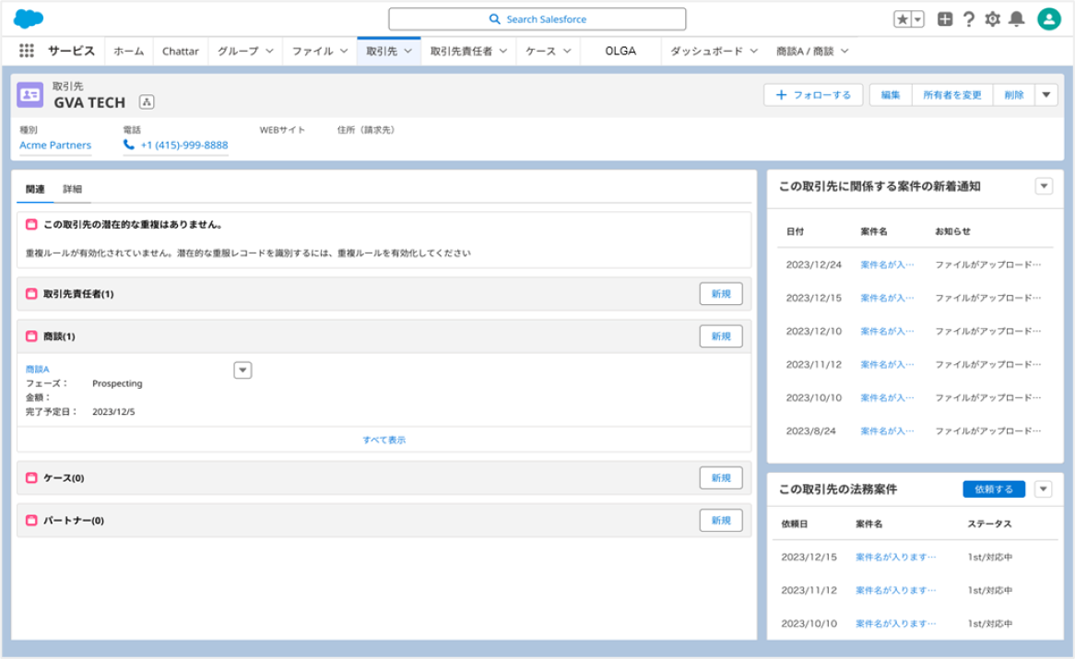Open the App Launcher grid icon

27,51
